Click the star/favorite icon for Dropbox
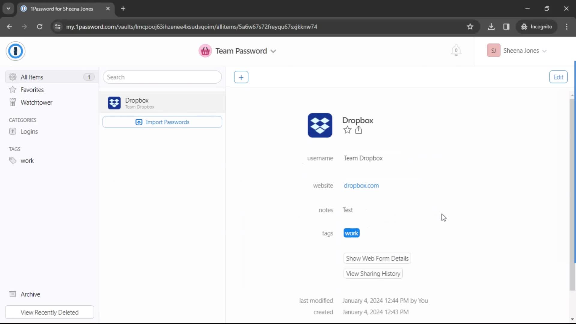The width and height of the screenshot is (576, 324). coord(347,130)
